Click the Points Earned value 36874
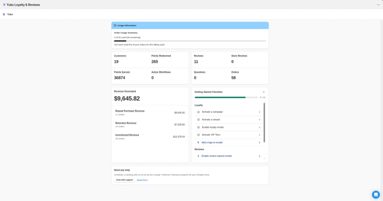 (120, 78)
